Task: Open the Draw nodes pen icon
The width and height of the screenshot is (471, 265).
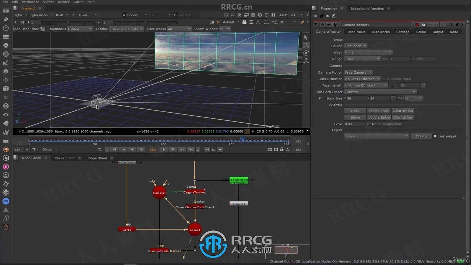Action: coord(6,20)
